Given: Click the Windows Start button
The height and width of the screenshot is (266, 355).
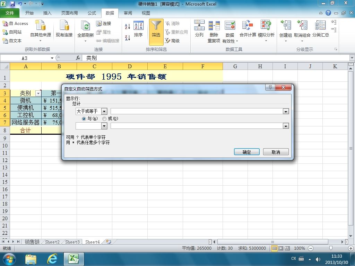Looking at the screenshot, I should tap(9, 259).
